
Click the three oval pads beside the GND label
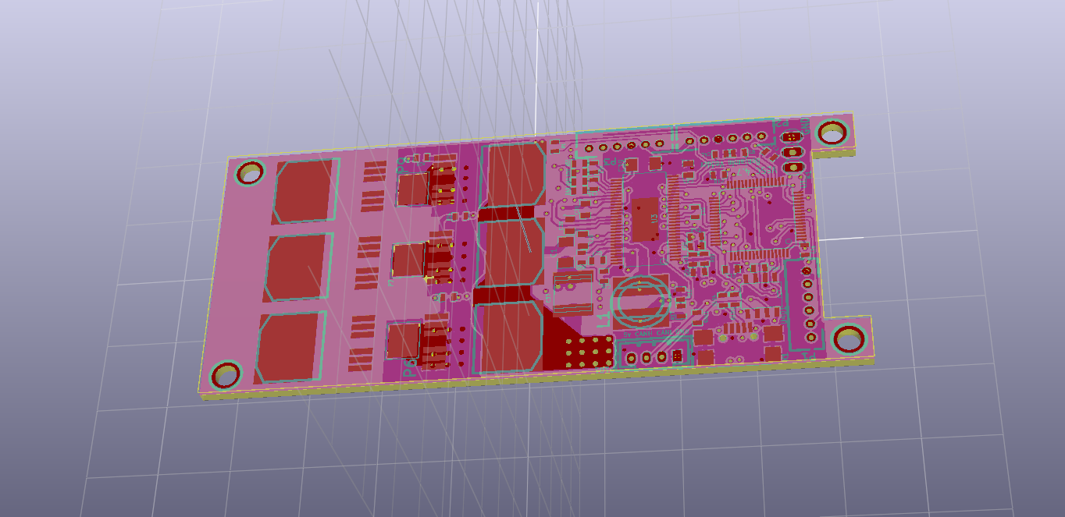click(x=792, y=151)
